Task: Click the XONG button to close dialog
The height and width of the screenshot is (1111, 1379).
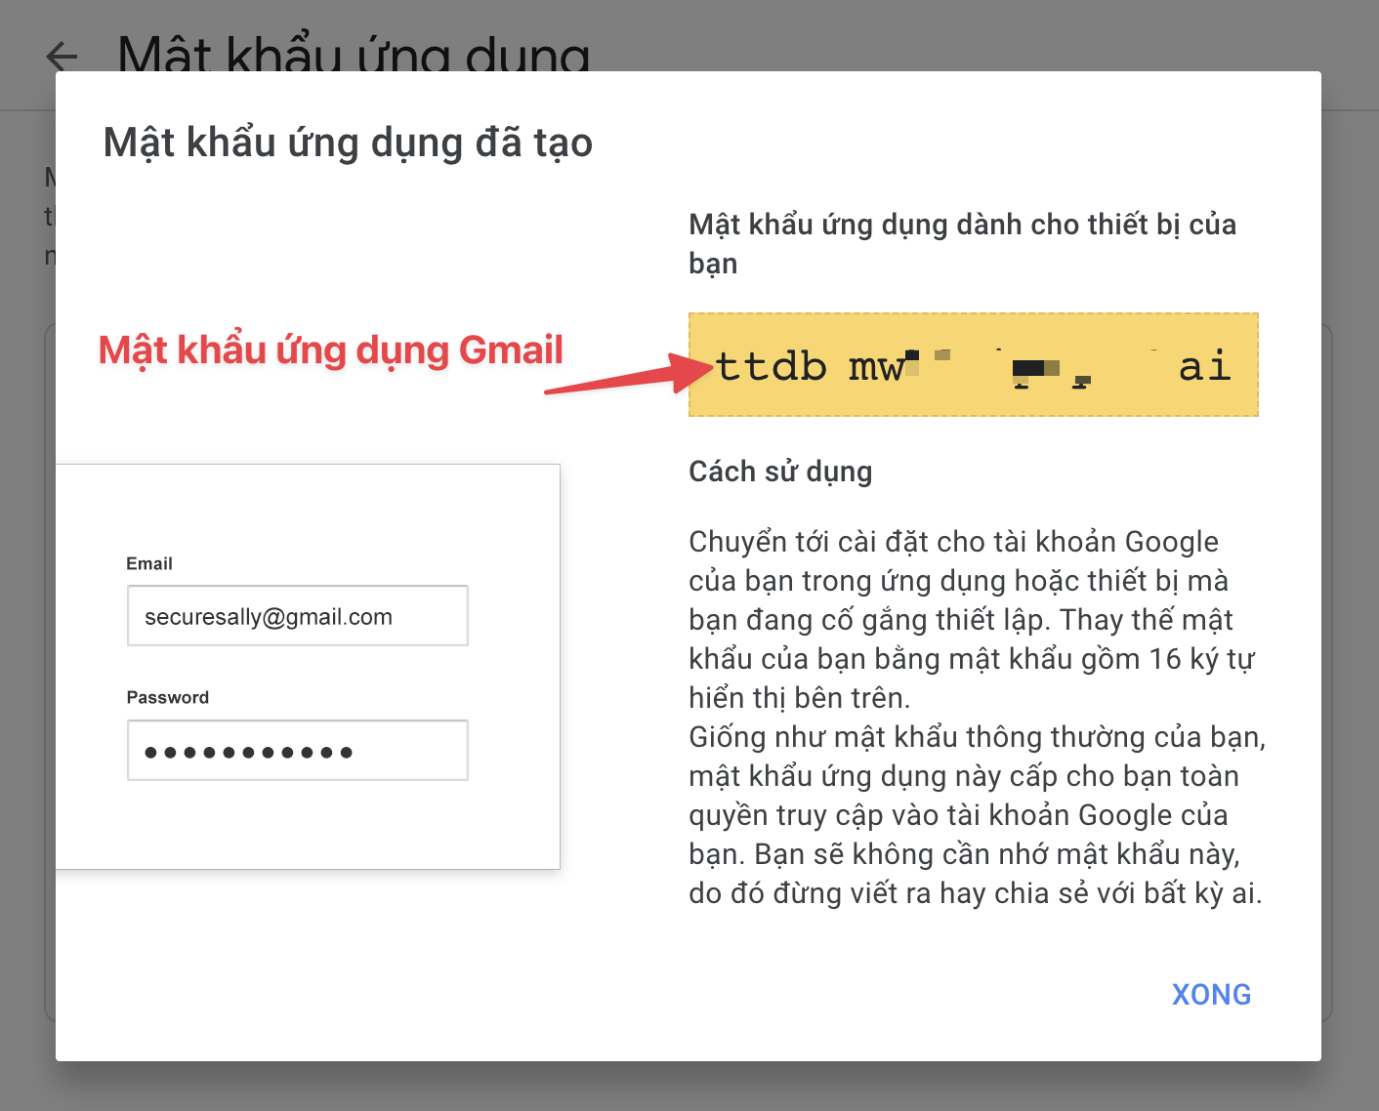Action: point(1211,994)
